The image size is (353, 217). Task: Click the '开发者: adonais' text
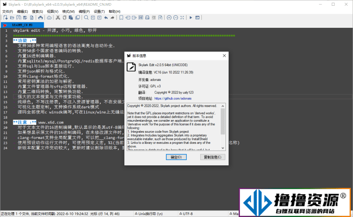(x=150, y=80)
